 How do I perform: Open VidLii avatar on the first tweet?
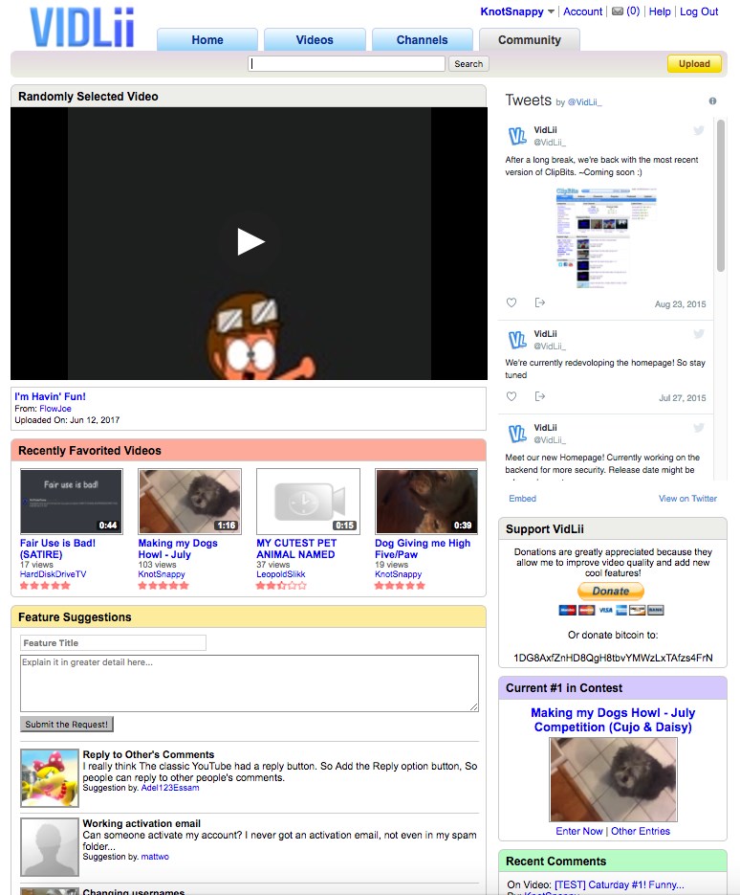pos(517,136)
